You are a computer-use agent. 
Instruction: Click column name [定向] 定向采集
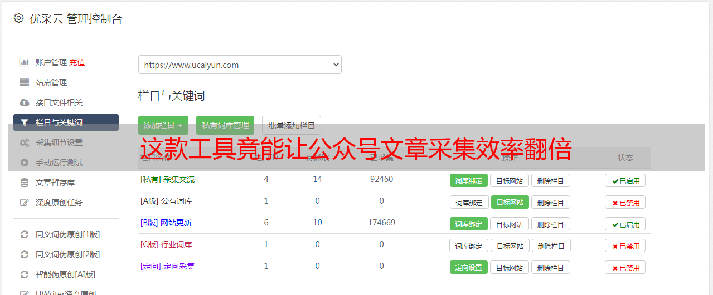tap(167, 266)
